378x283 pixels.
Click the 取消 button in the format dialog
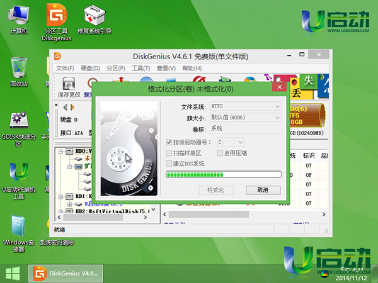coord(263,190)
